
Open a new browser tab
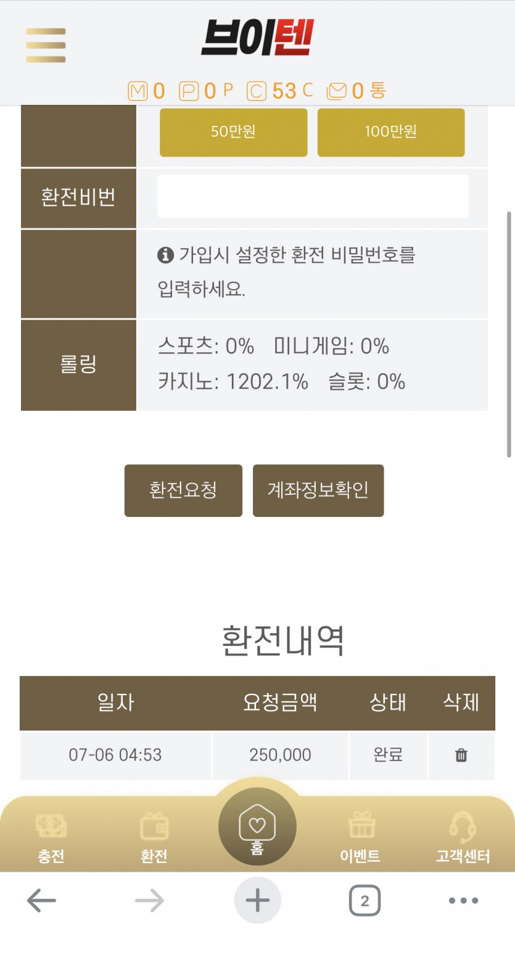257,901
